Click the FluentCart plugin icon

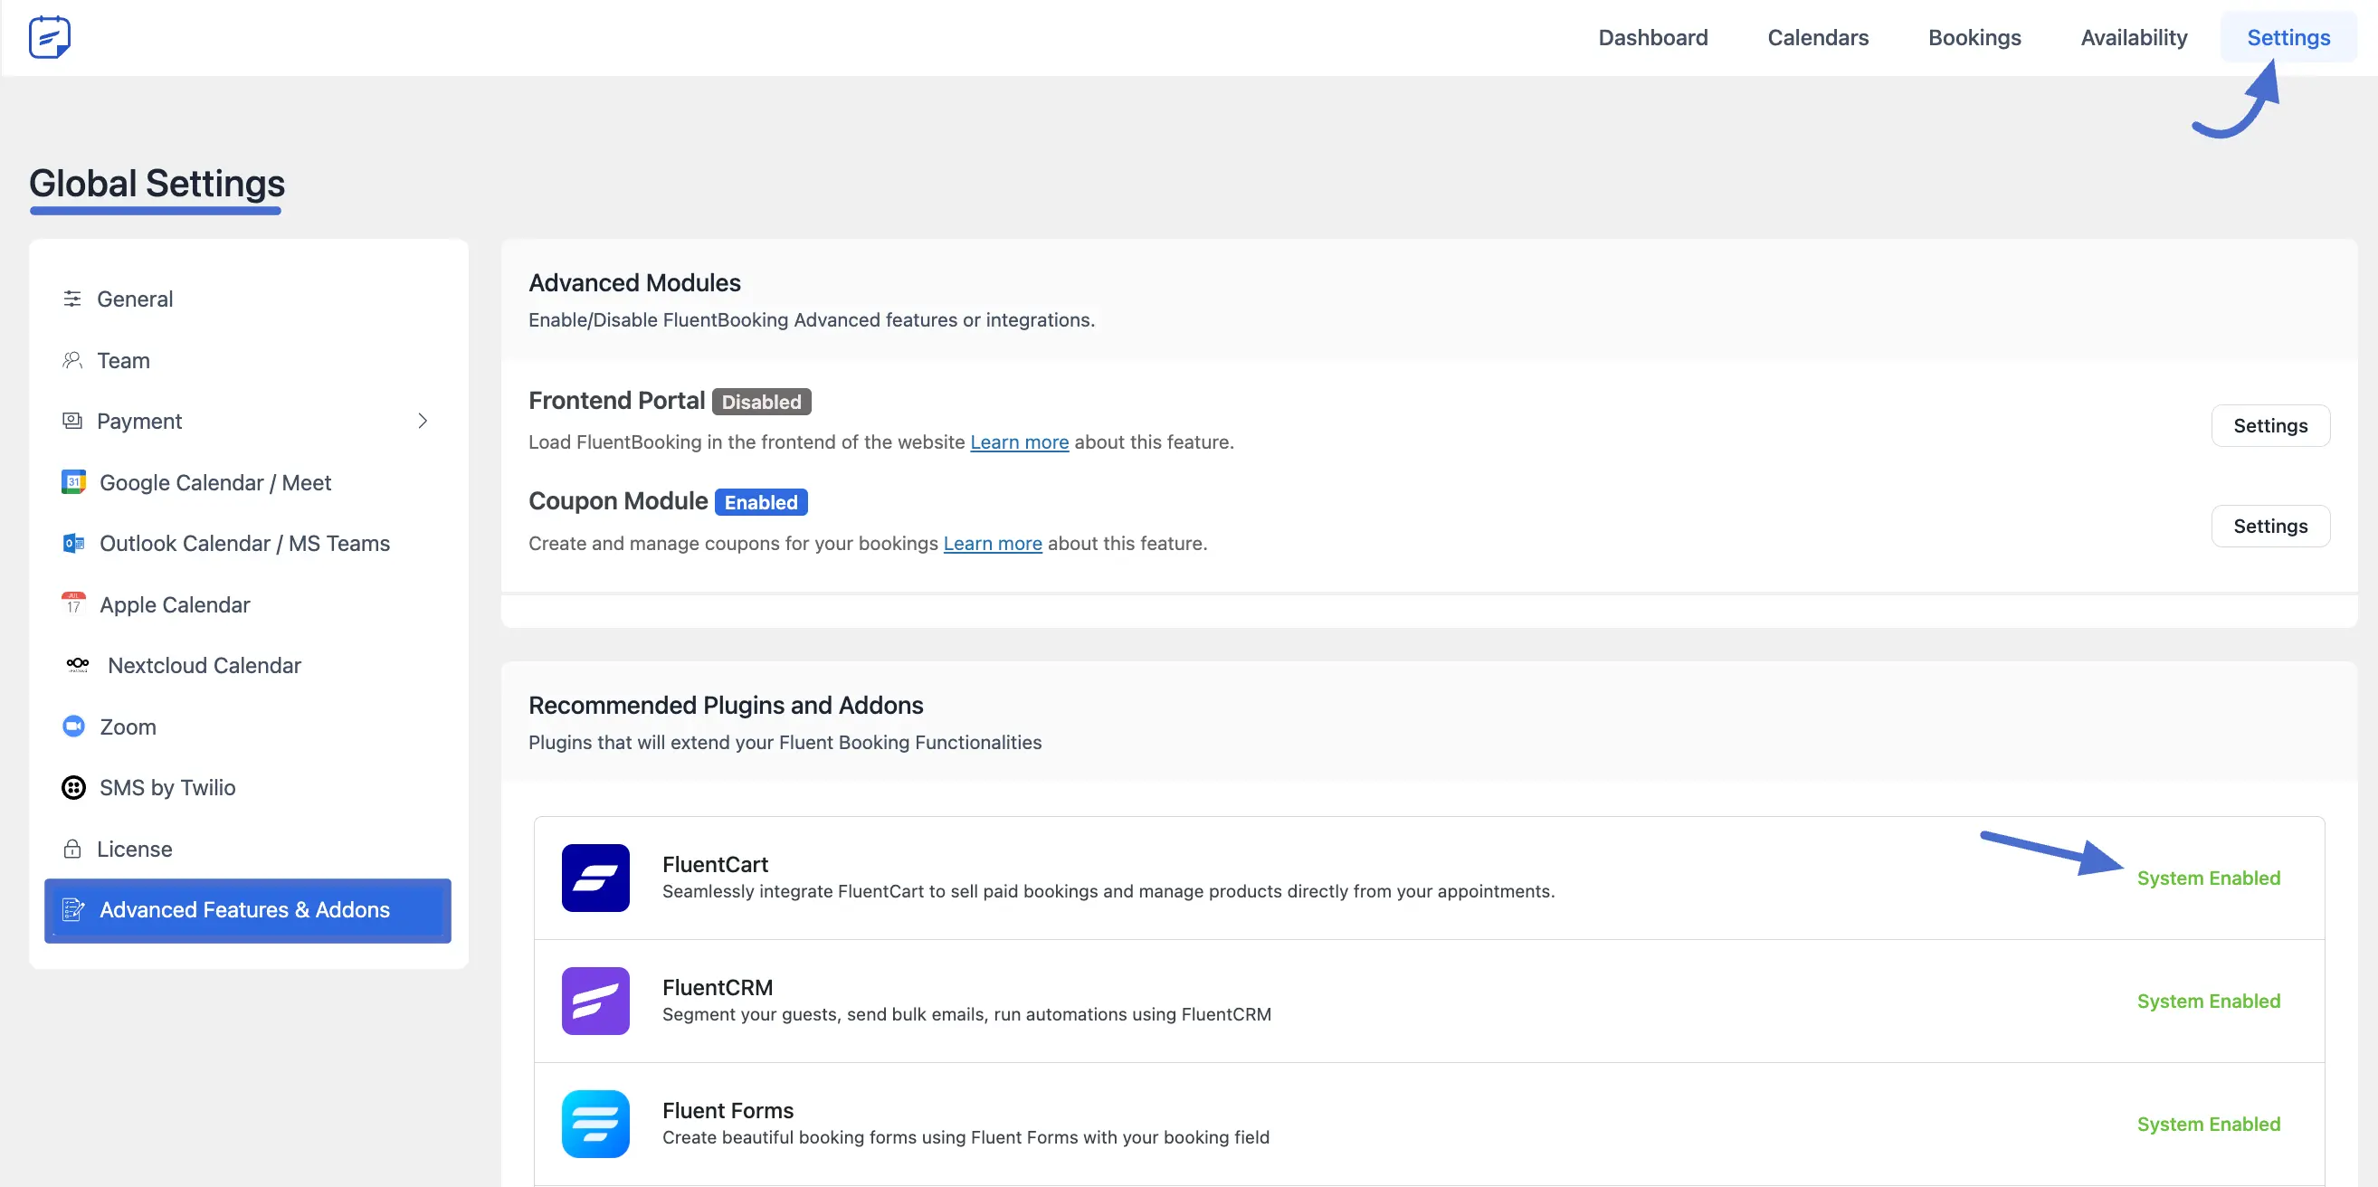pos(595,878)
